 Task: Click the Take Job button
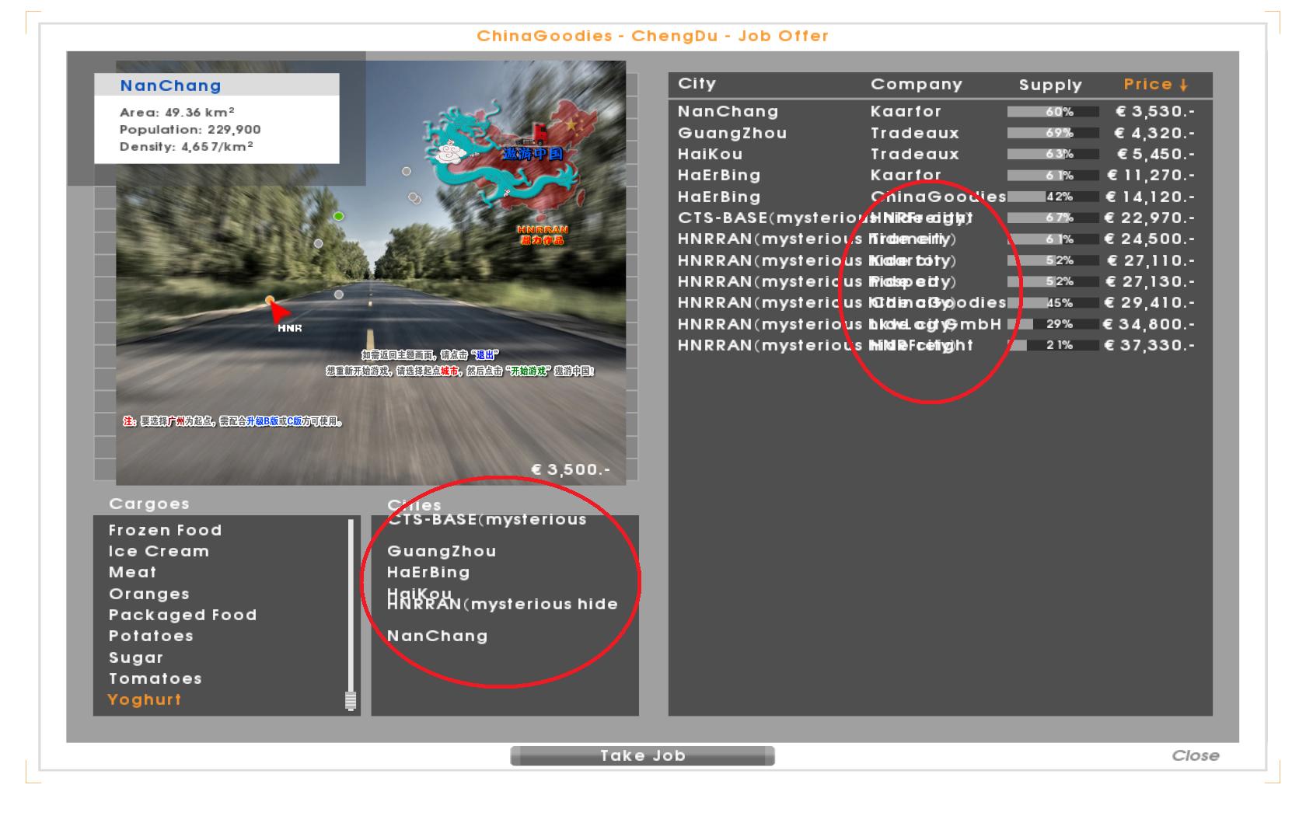pyautogui.click(x=642, y=755)
